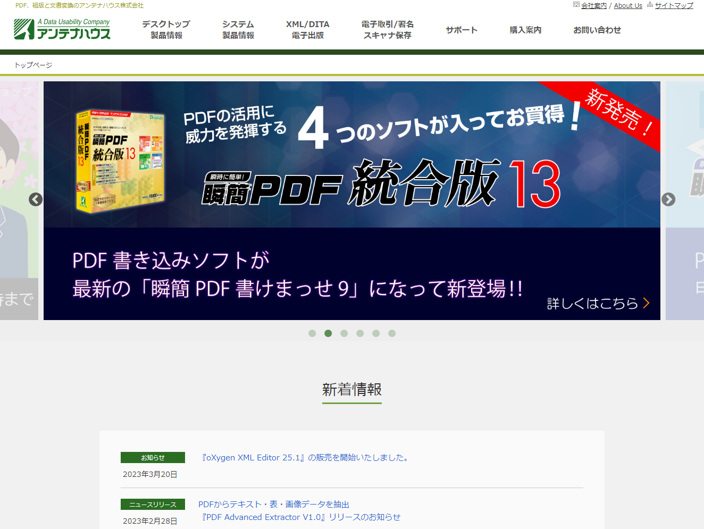Select the sixth carousel dot
The width and height of the screenshot is (704, 529).
392,333
